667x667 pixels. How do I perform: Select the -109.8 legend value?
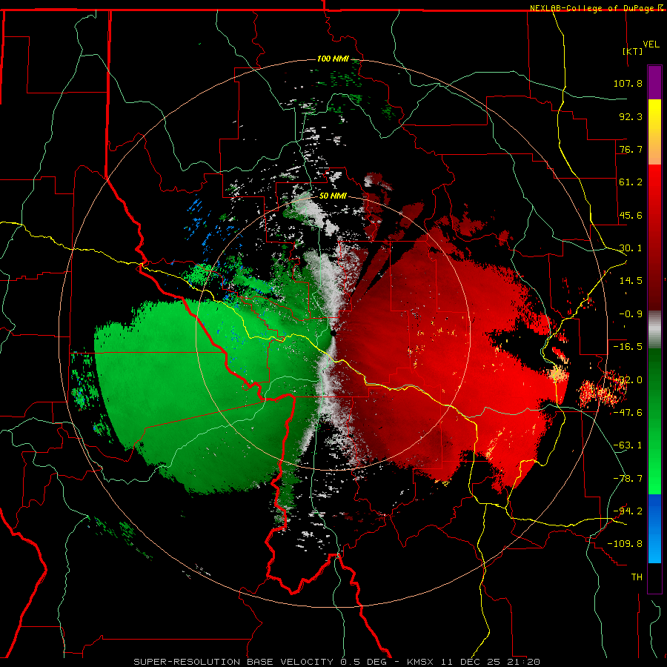(x=625, y=544)
